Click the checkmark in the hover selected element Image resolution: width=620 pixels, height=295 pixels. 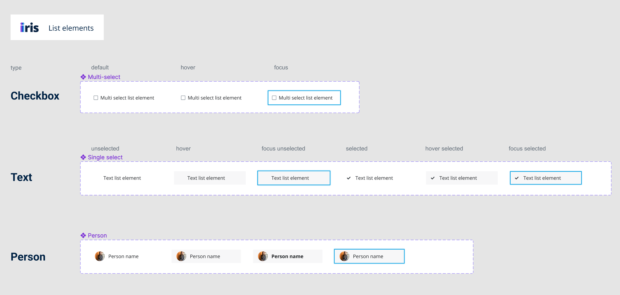click(433, 178)
